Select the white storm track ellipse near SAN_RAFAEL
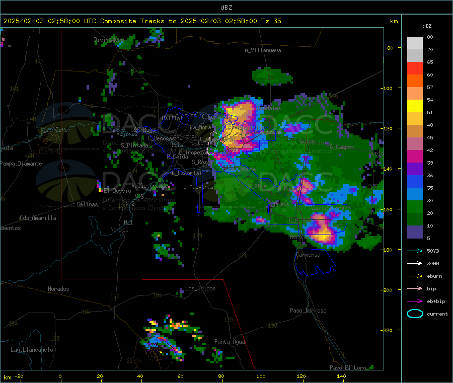453x383 pixels. coord(212,143)
